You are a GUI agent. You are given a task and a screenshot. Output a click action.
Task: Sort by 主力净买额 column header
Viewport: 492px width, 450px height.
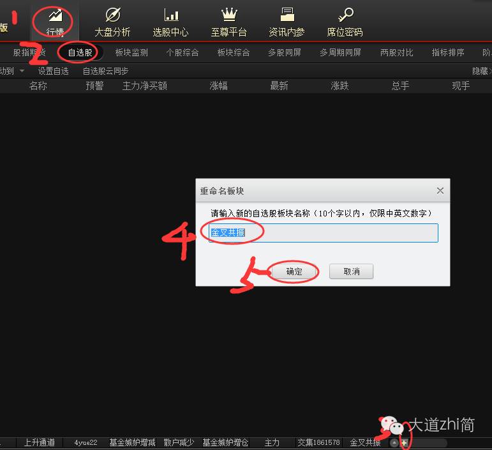click(x=145, y=86)
